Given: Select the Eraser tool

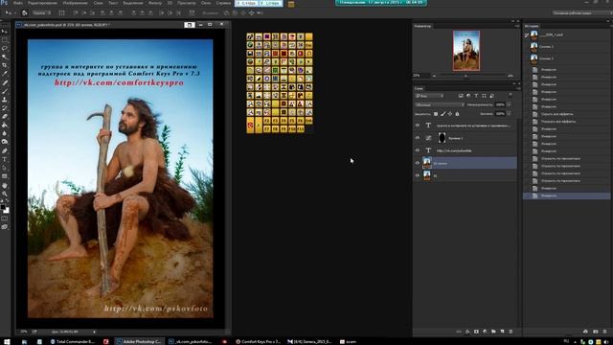Looking at the screenshot, I should click(x=5, y=116).
